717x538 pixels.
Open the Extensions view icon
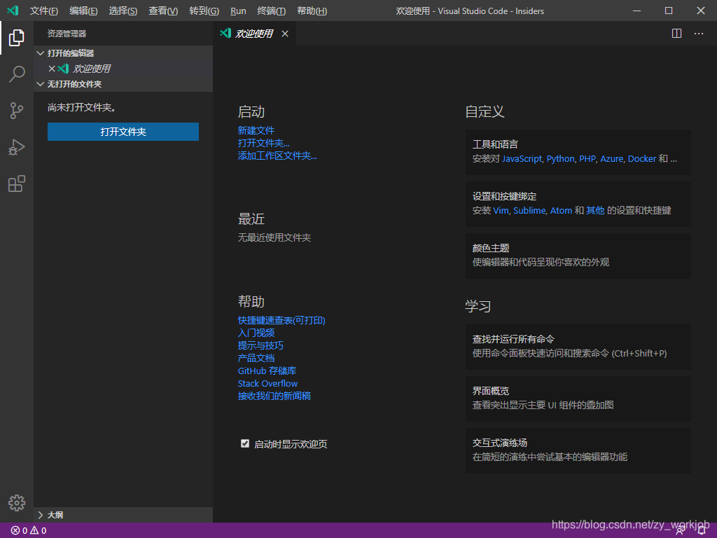17,184
